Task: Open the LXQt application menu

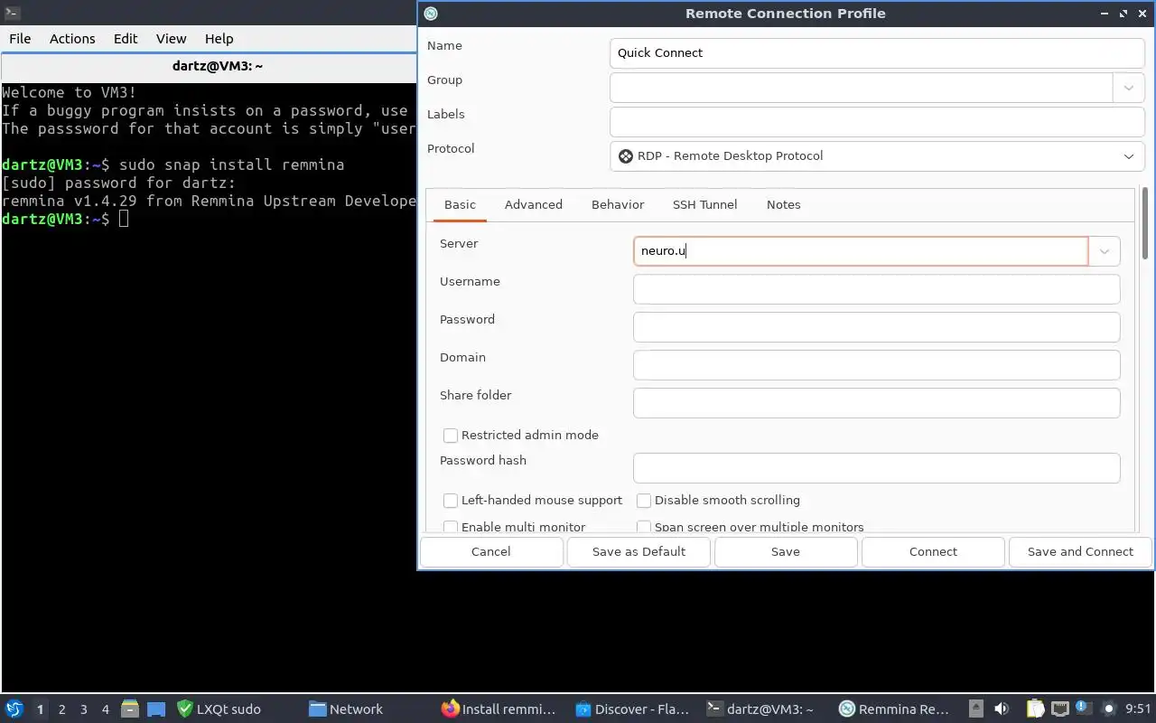Action: point(14,709)
